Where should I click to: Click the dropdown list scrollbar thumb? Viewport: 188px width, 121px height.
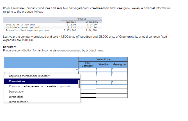tap(79, 84)
